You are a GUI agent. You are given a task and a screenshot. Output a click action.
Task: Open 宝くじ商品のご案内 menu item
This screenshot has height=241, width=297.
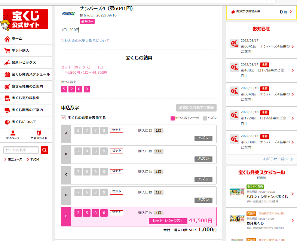(x=26, y=110)
